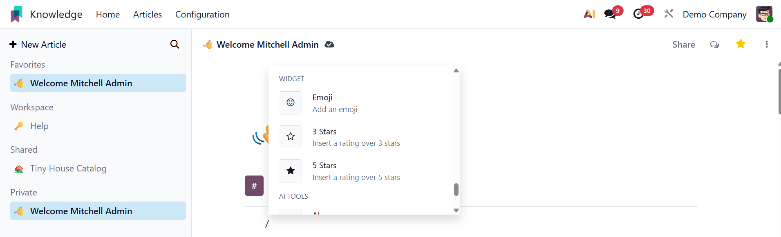
Task: Go to the Home menu
Action: click(x=108, y=15)
